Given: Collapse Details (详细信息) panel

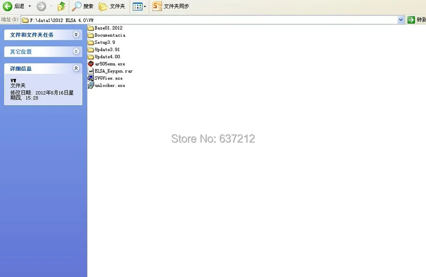Looking at the screenshot, I should (x=76, y=68).
